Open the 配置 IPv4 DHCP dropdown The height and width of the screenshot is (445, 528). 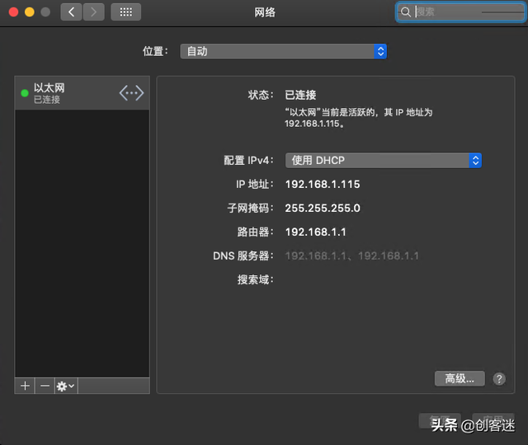(x=384, y=161)
